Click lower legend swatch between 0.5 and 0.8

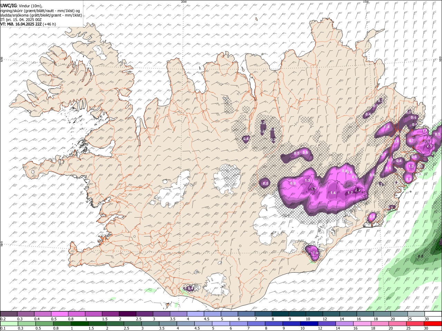click(x=44, y=324)
